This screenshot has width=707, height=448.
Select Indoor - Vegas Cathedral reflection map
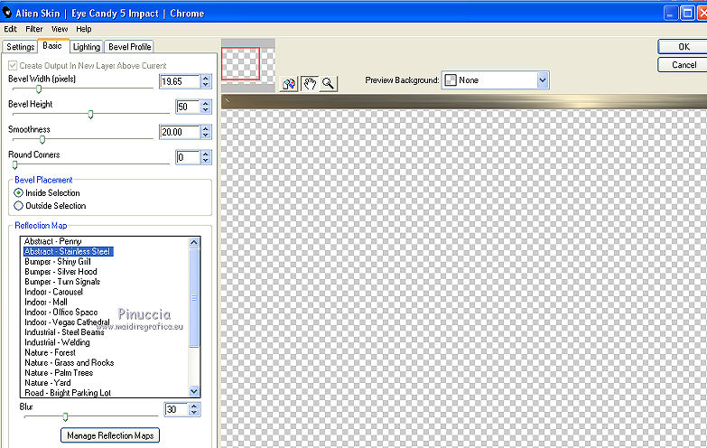pyautogui.click(x=67, y=322)
